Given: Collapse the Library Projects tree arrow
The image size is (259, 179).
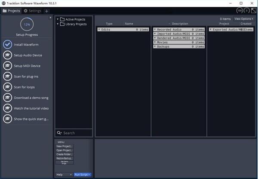Looking at the screenshot, I should [58, 24].
